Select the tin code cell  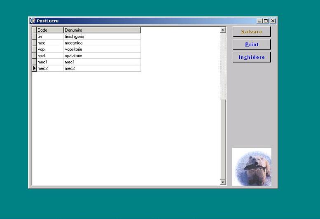pos(50,37)
